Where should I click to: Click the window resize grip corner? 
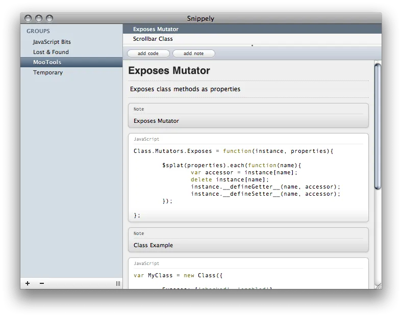click(378, 286)
